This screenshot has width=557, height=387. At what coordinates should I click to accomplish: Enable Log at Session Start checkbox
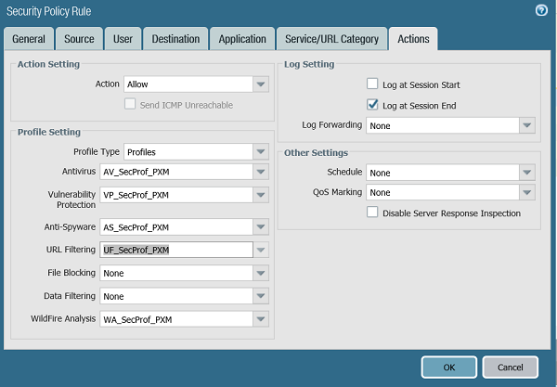(372, 84)
